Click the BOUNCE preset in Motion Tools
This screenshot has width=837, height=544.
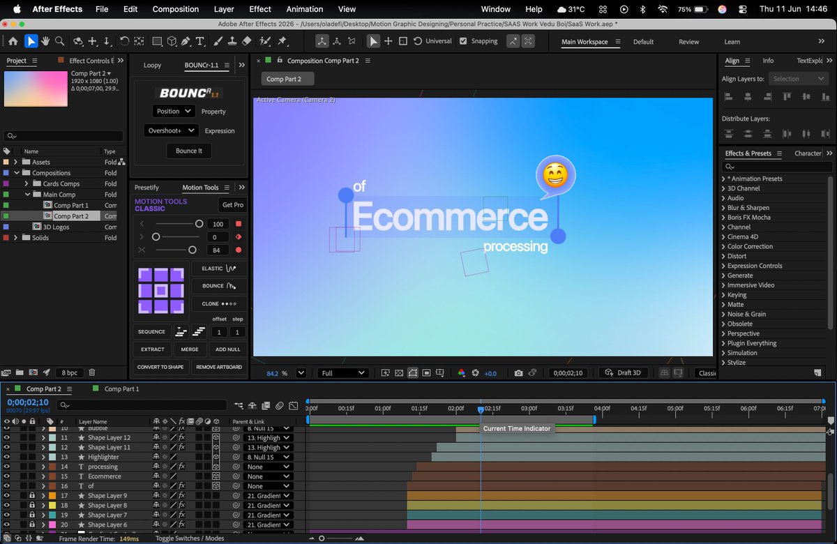click(219, 286)
